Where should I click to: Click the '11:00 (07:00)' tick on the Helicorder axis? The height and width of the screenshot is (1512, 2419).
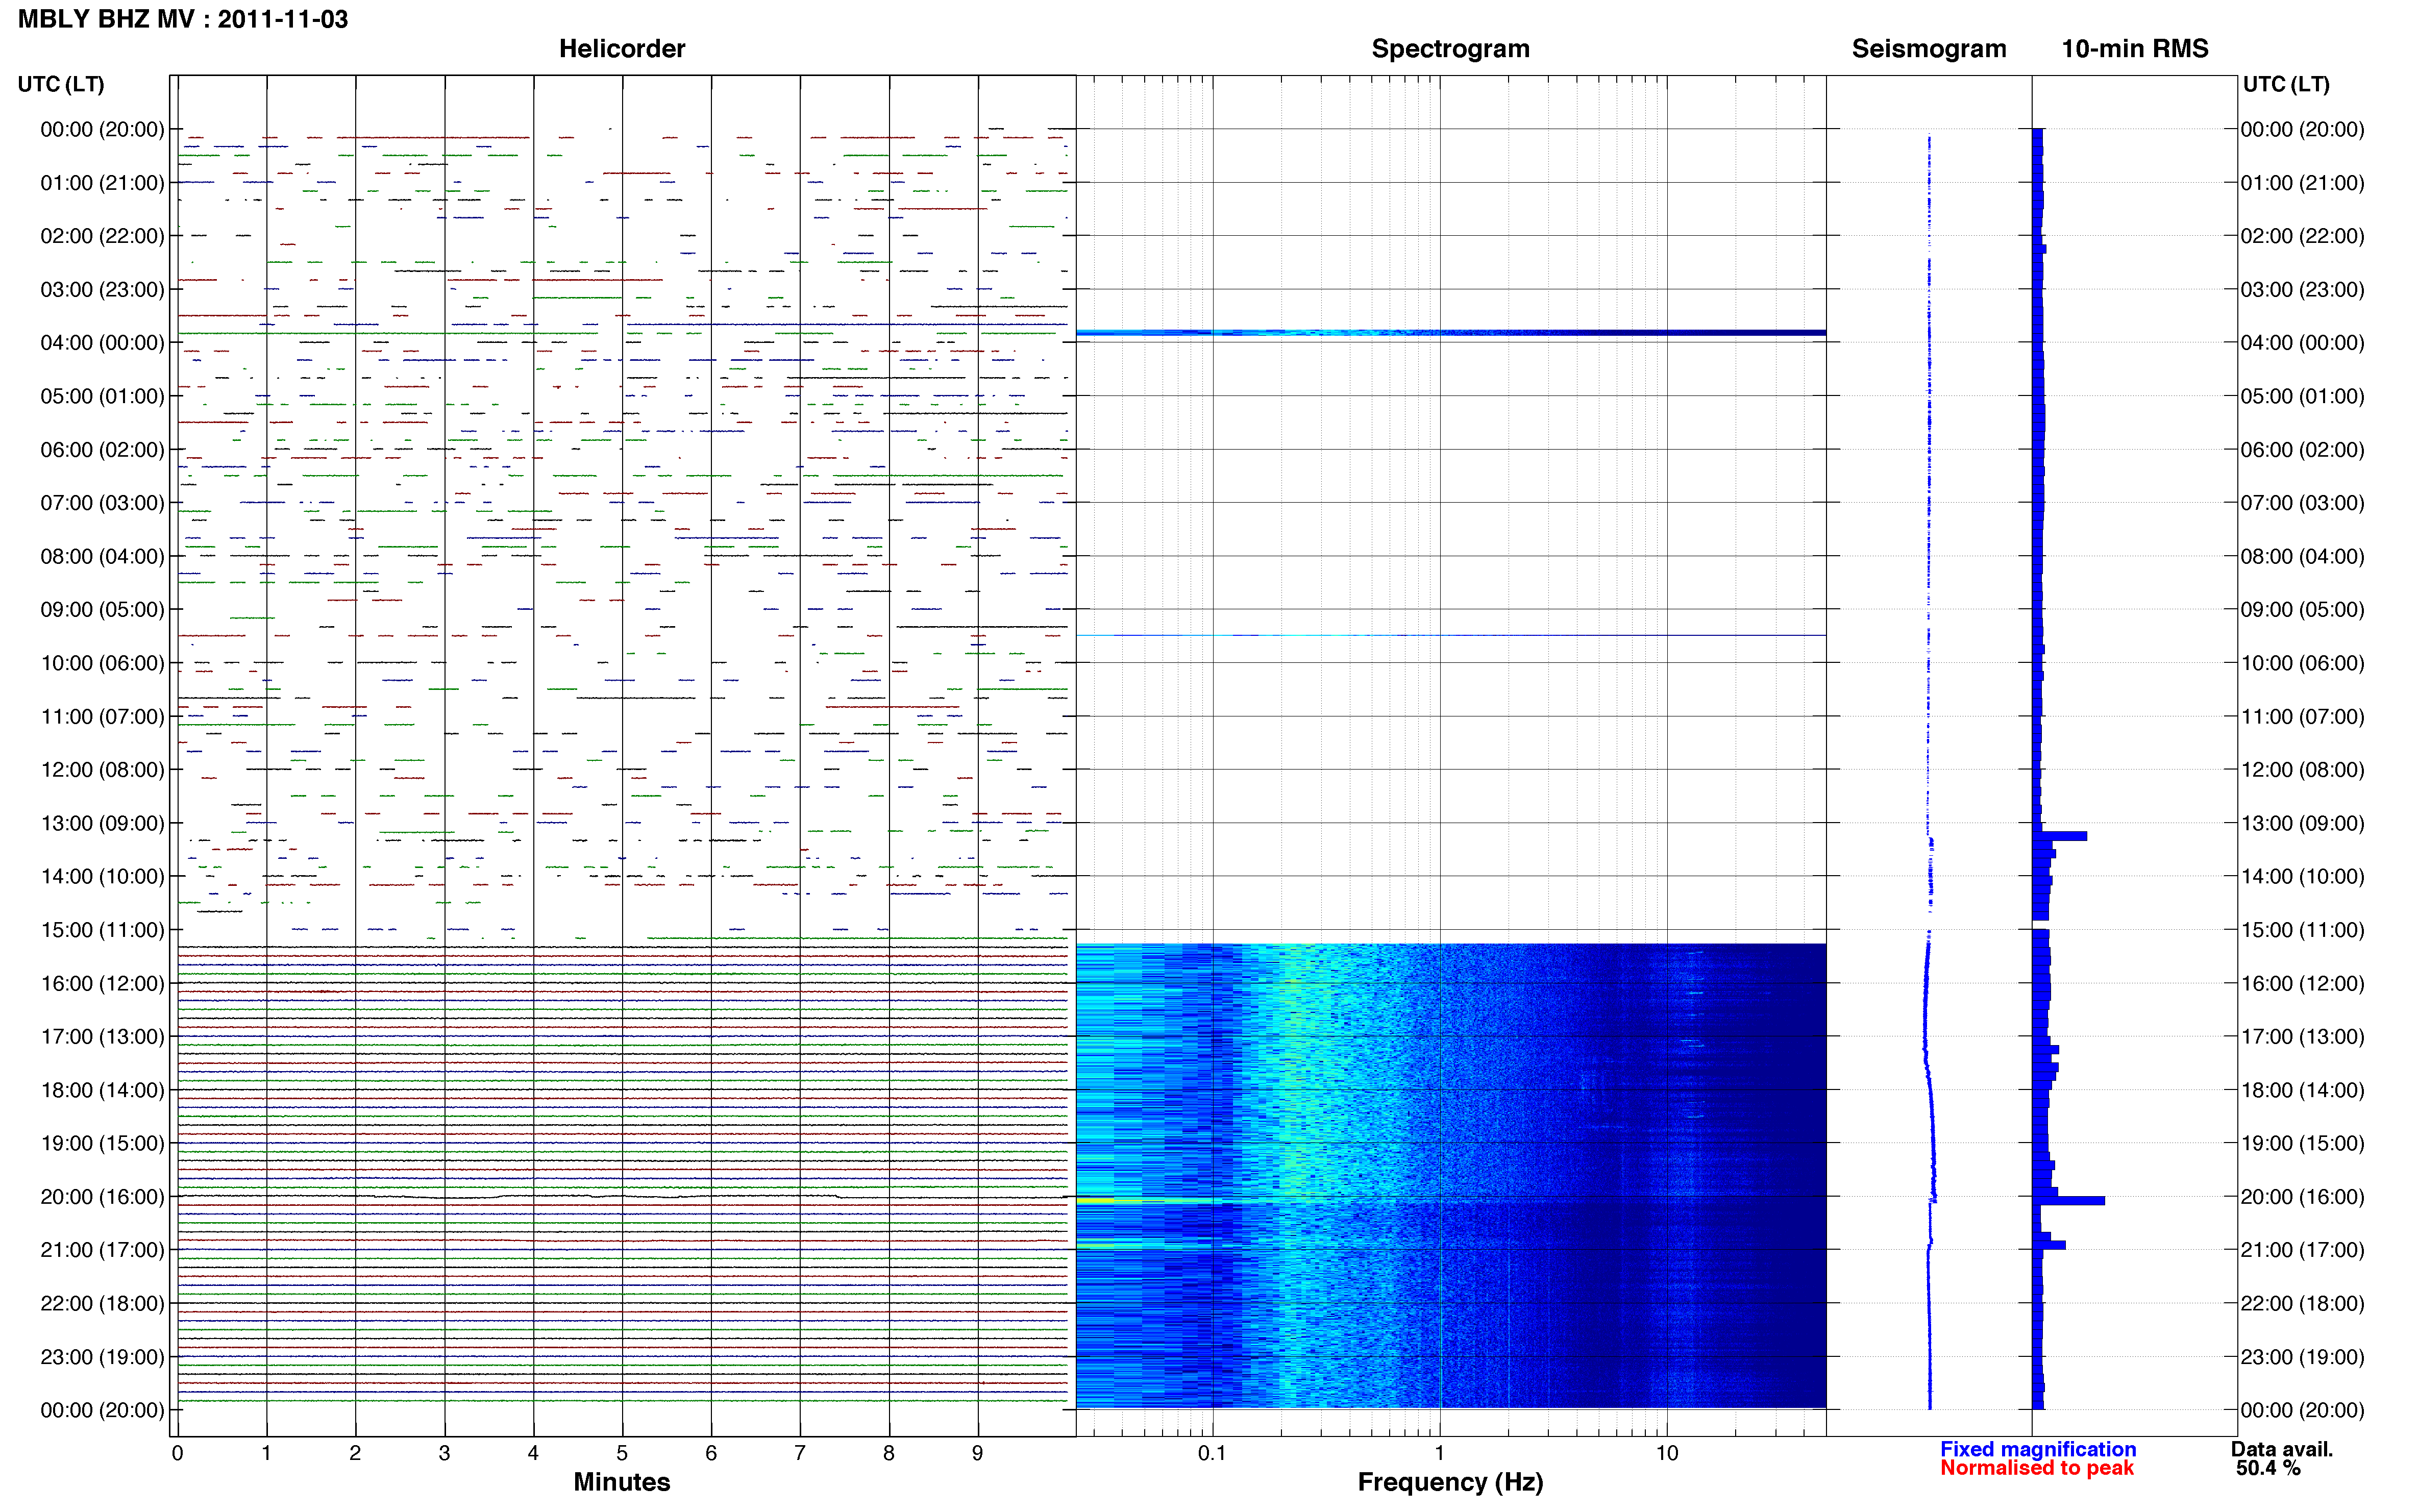(102, 717)
